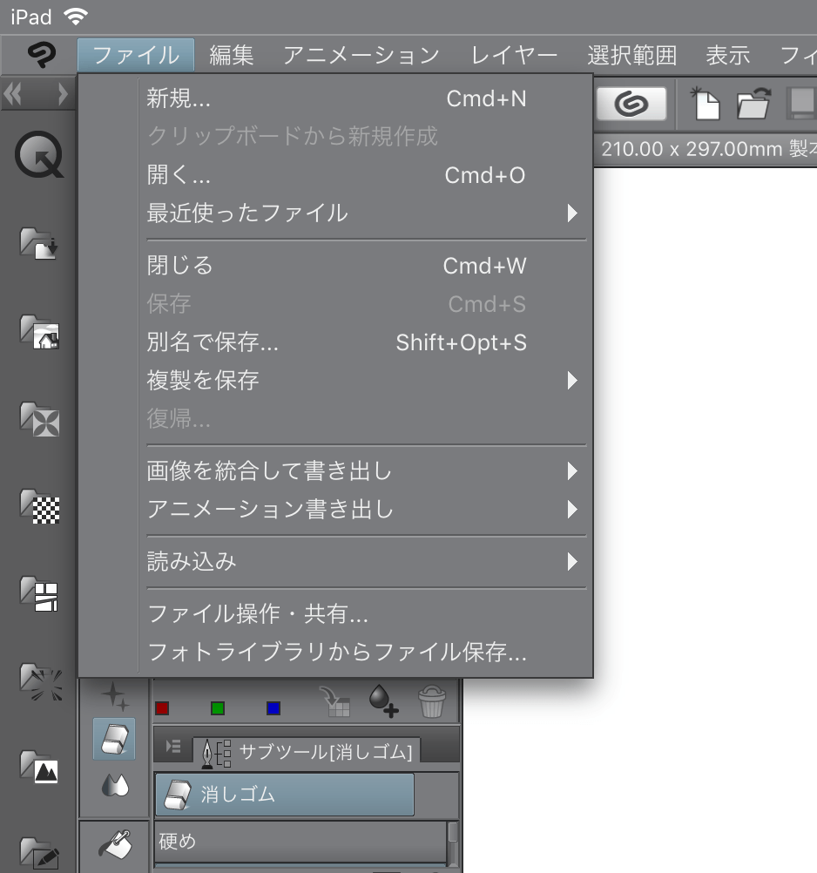Open the material download folder icon
This screenshot has height=873, width=817.
click(x=39, y=244)
